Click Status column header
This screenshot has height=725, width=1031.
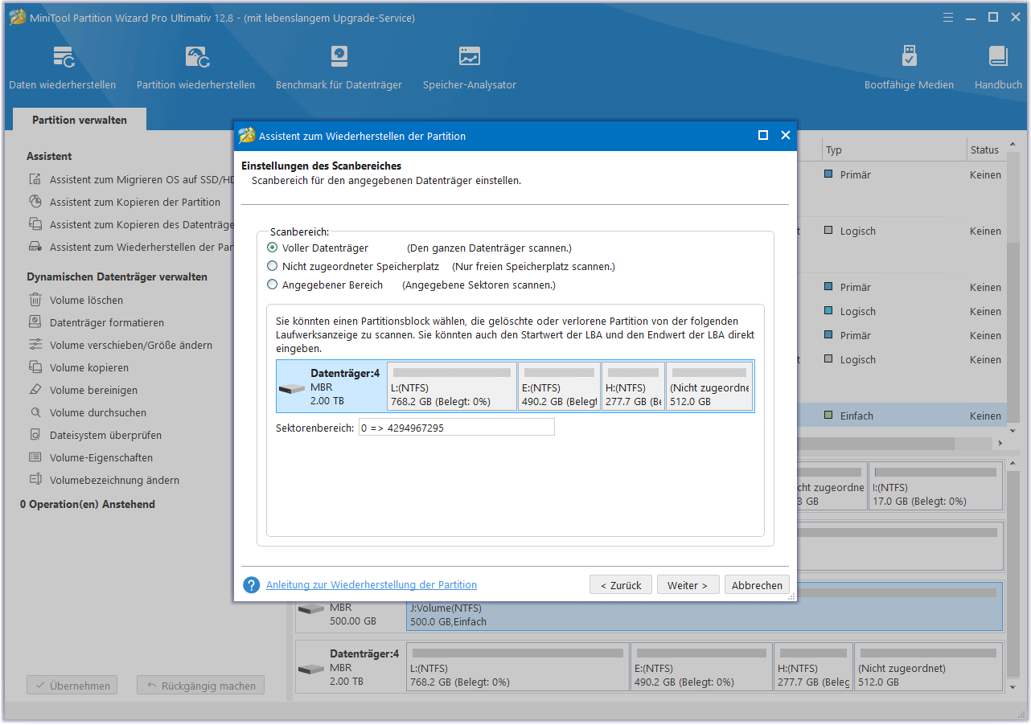[984, 150]
